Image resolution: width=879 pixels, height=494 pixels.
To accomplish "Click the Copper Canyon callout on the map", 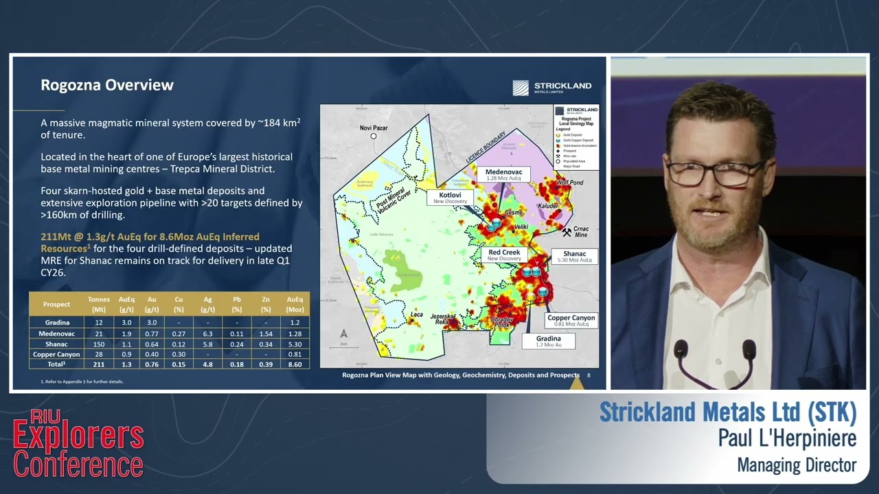I will [x=571, y=320].
